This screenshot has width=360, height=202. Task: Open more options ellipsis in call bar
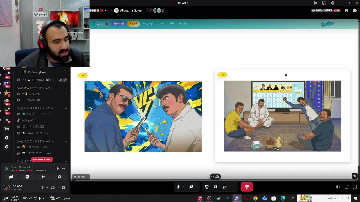234,187
